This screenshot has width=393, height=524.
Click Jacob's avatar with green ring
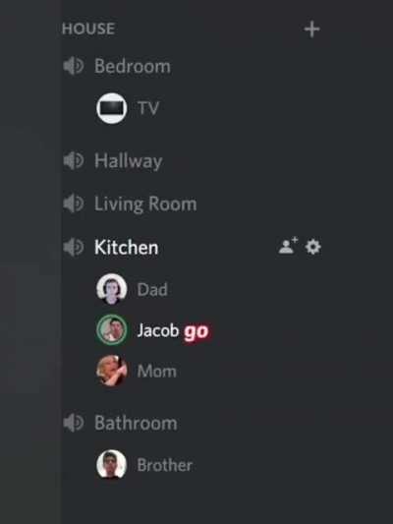(x=112, y=330)
